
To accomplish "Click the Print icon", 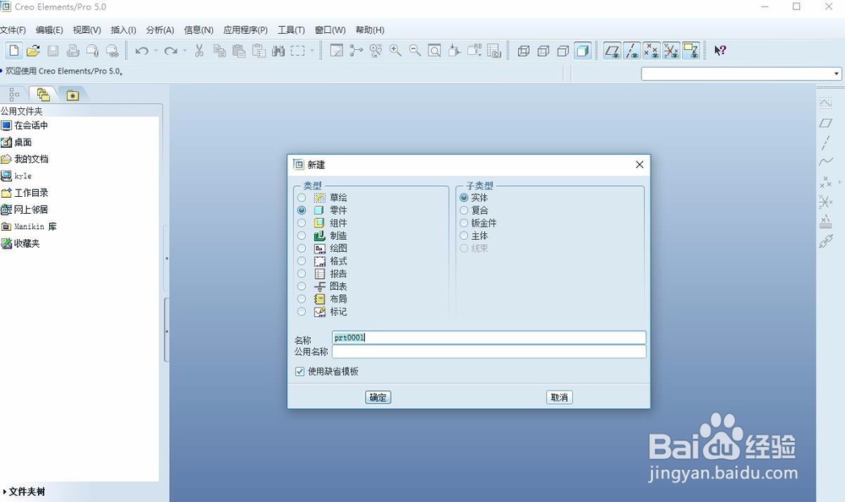I will pyautogui.click(x=73, y=51).
